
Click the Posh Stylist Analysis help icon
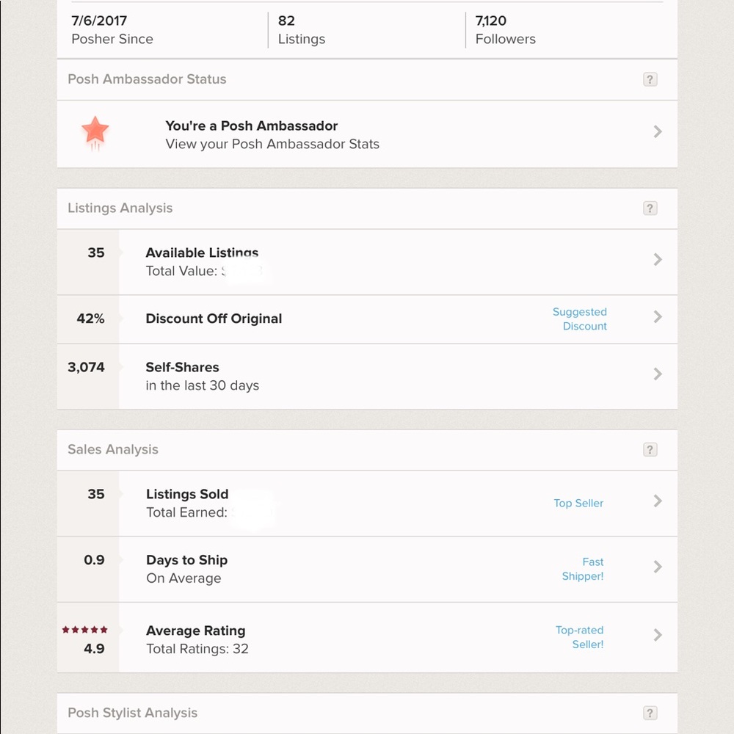click(x=650, y=713)
